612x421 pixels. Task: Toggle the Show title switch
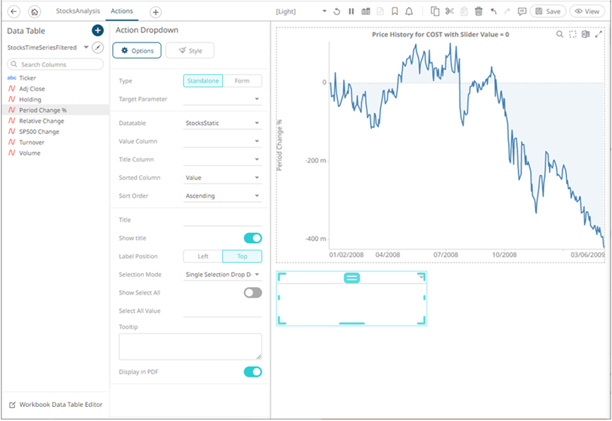point(252,238)
